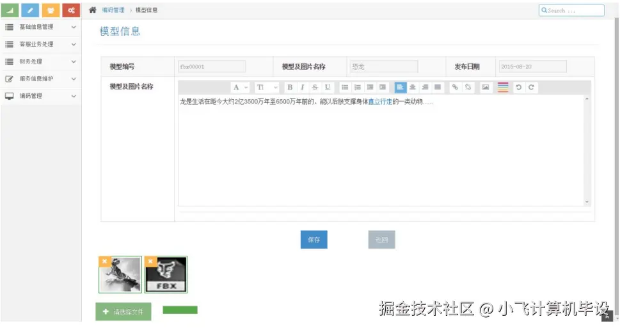Open the font family dropdown
This screenshot has height=328, width=620.
tap(240, 88)
